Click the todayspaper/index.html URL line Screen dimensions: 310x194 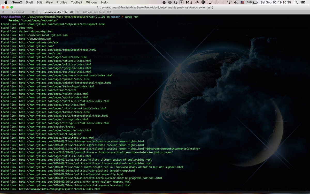[x=48, y=50]
